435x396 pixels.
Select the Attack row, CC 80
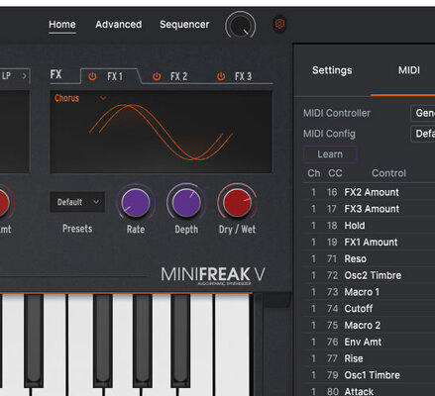[x=369, y=391]
